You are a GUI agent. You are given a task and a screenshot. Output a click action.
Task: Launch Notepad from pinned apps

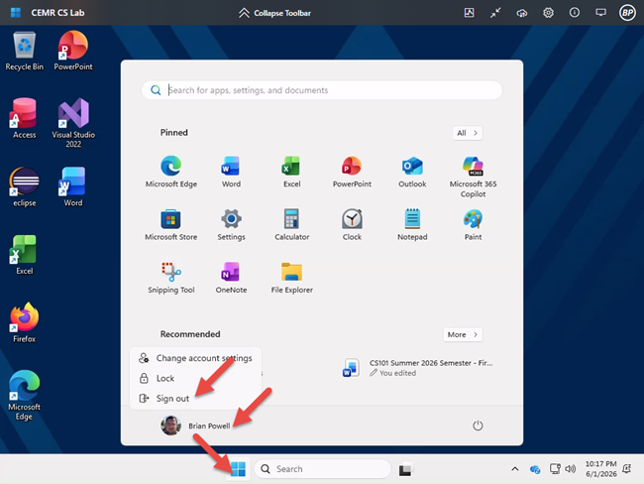(412, 224)
